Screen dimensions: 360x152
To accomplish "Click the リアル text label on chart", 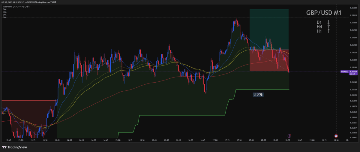I will coord(258,94).
